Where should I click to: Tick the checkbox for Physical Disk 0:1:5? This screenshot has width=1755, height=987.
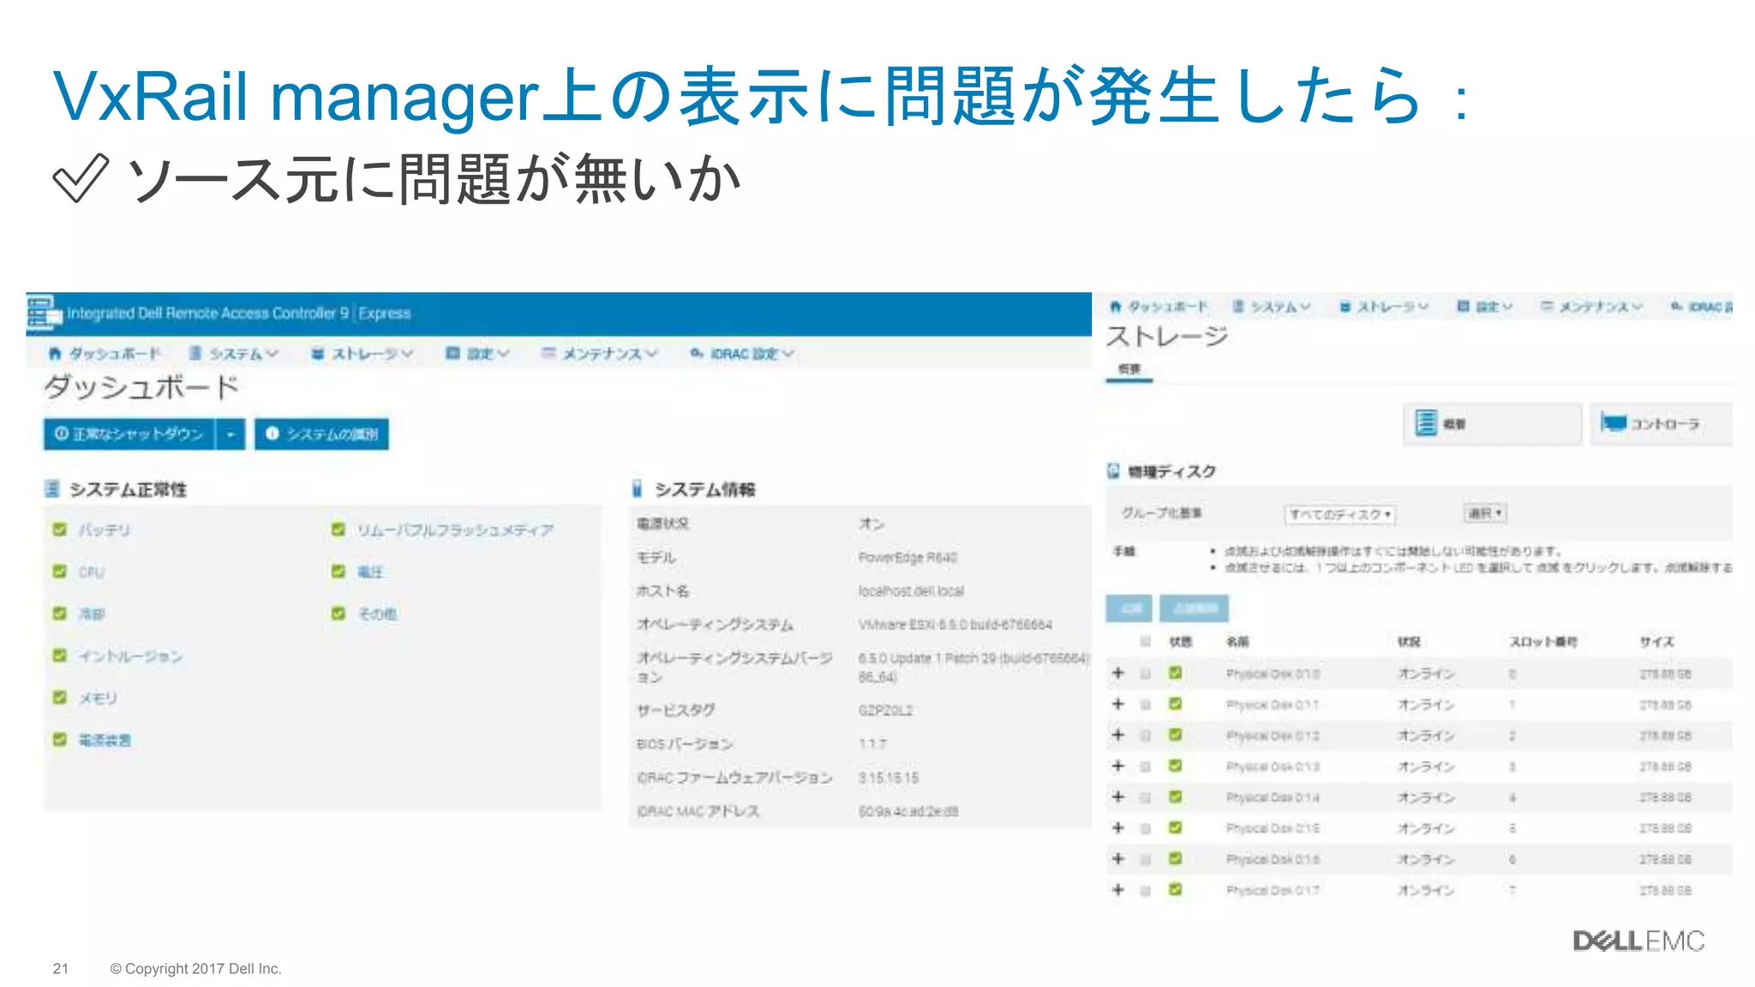point(1146,828)
